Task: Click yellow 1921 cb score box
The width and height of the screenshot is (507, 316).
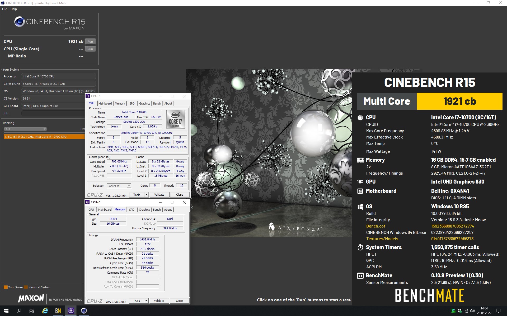Action: (459, 101)
